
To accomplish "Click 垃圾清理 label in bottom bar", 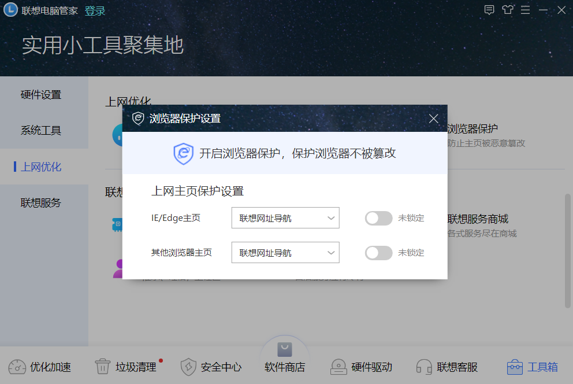I will coord(136,367).
